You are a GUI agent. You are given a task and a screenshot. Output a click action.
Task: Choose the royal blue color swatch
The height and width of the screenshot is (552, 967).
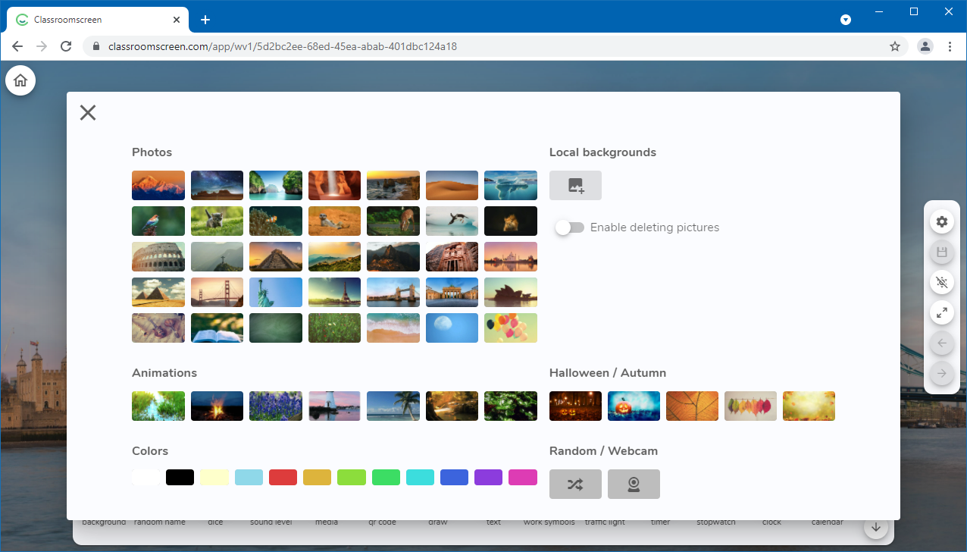pyautogui.click(x=455, y=478)
